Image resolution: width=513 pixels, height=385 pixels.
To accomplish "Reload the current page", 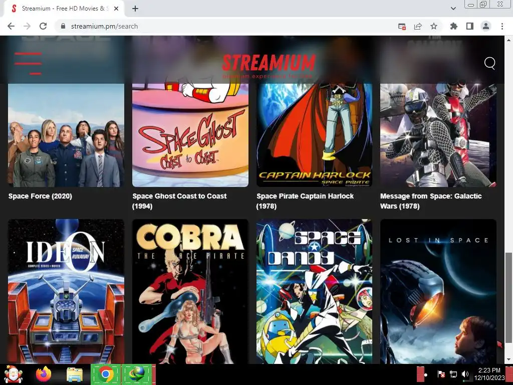I will [x=43, y=26].
